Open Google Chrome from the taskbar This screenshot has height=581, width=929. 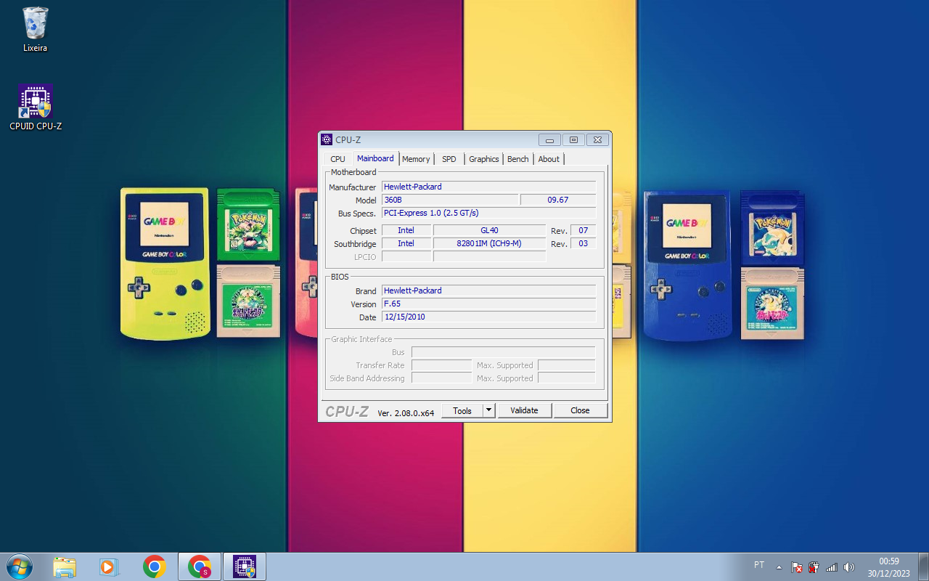click(155, 566)
